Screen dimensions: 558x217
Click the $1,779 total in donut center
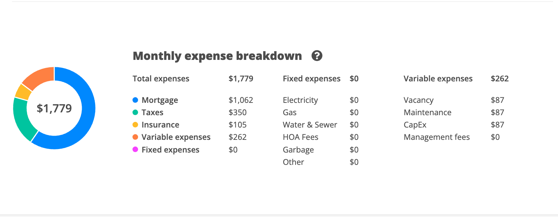(x=54, y=108)
